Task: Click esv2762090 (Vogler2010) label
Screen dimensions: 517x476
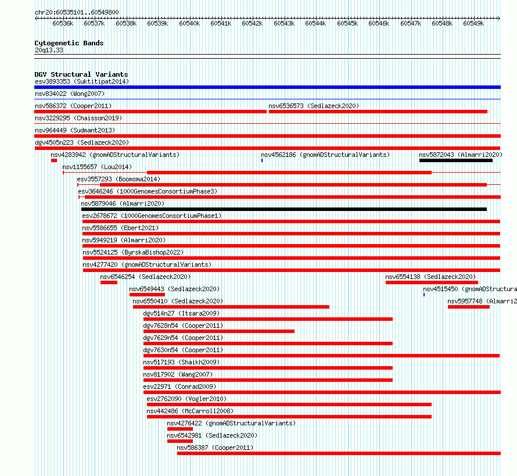Action: (x=186, y=399)
